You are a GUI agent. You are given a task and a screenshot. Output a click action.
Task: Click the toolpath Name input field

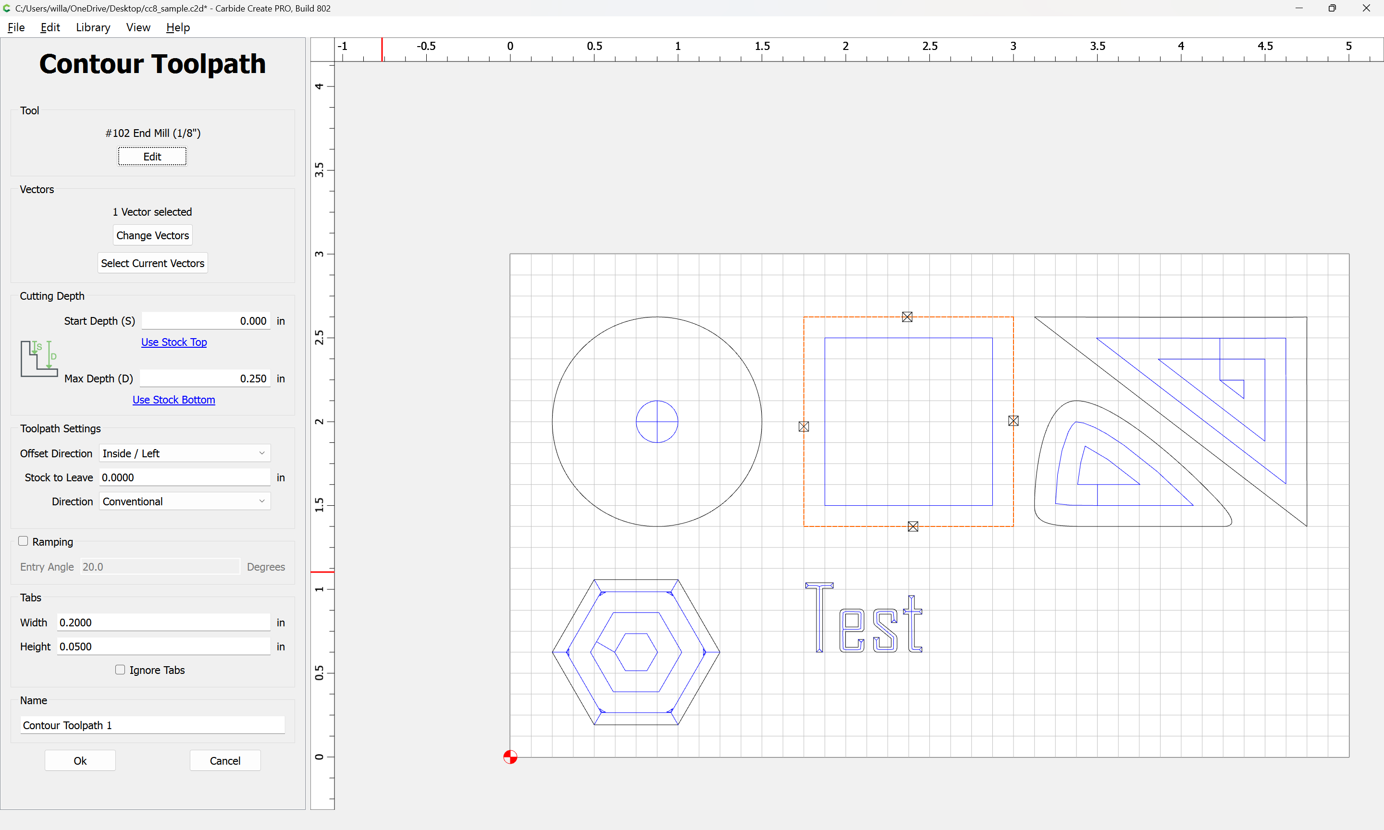pyautogui.click(x=152, y=725)
